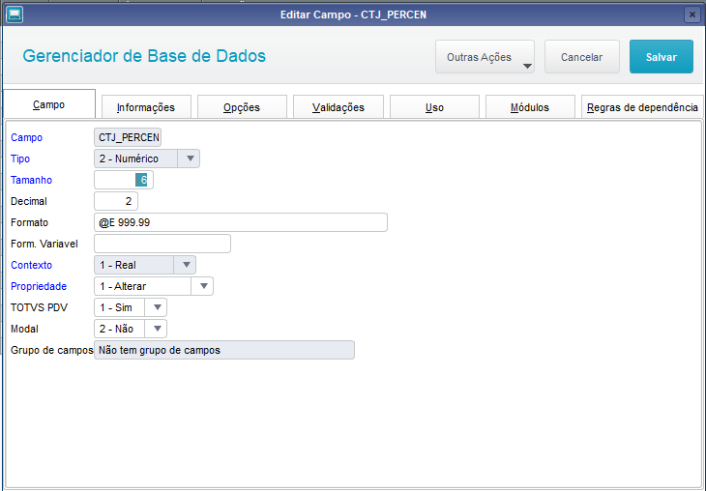Click the Formato field @E 999.99

(x=241, y=222)
